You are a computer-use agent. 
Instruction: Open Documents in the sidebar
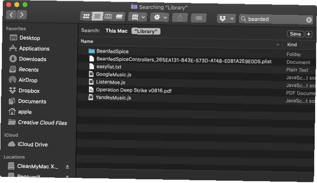32,101
